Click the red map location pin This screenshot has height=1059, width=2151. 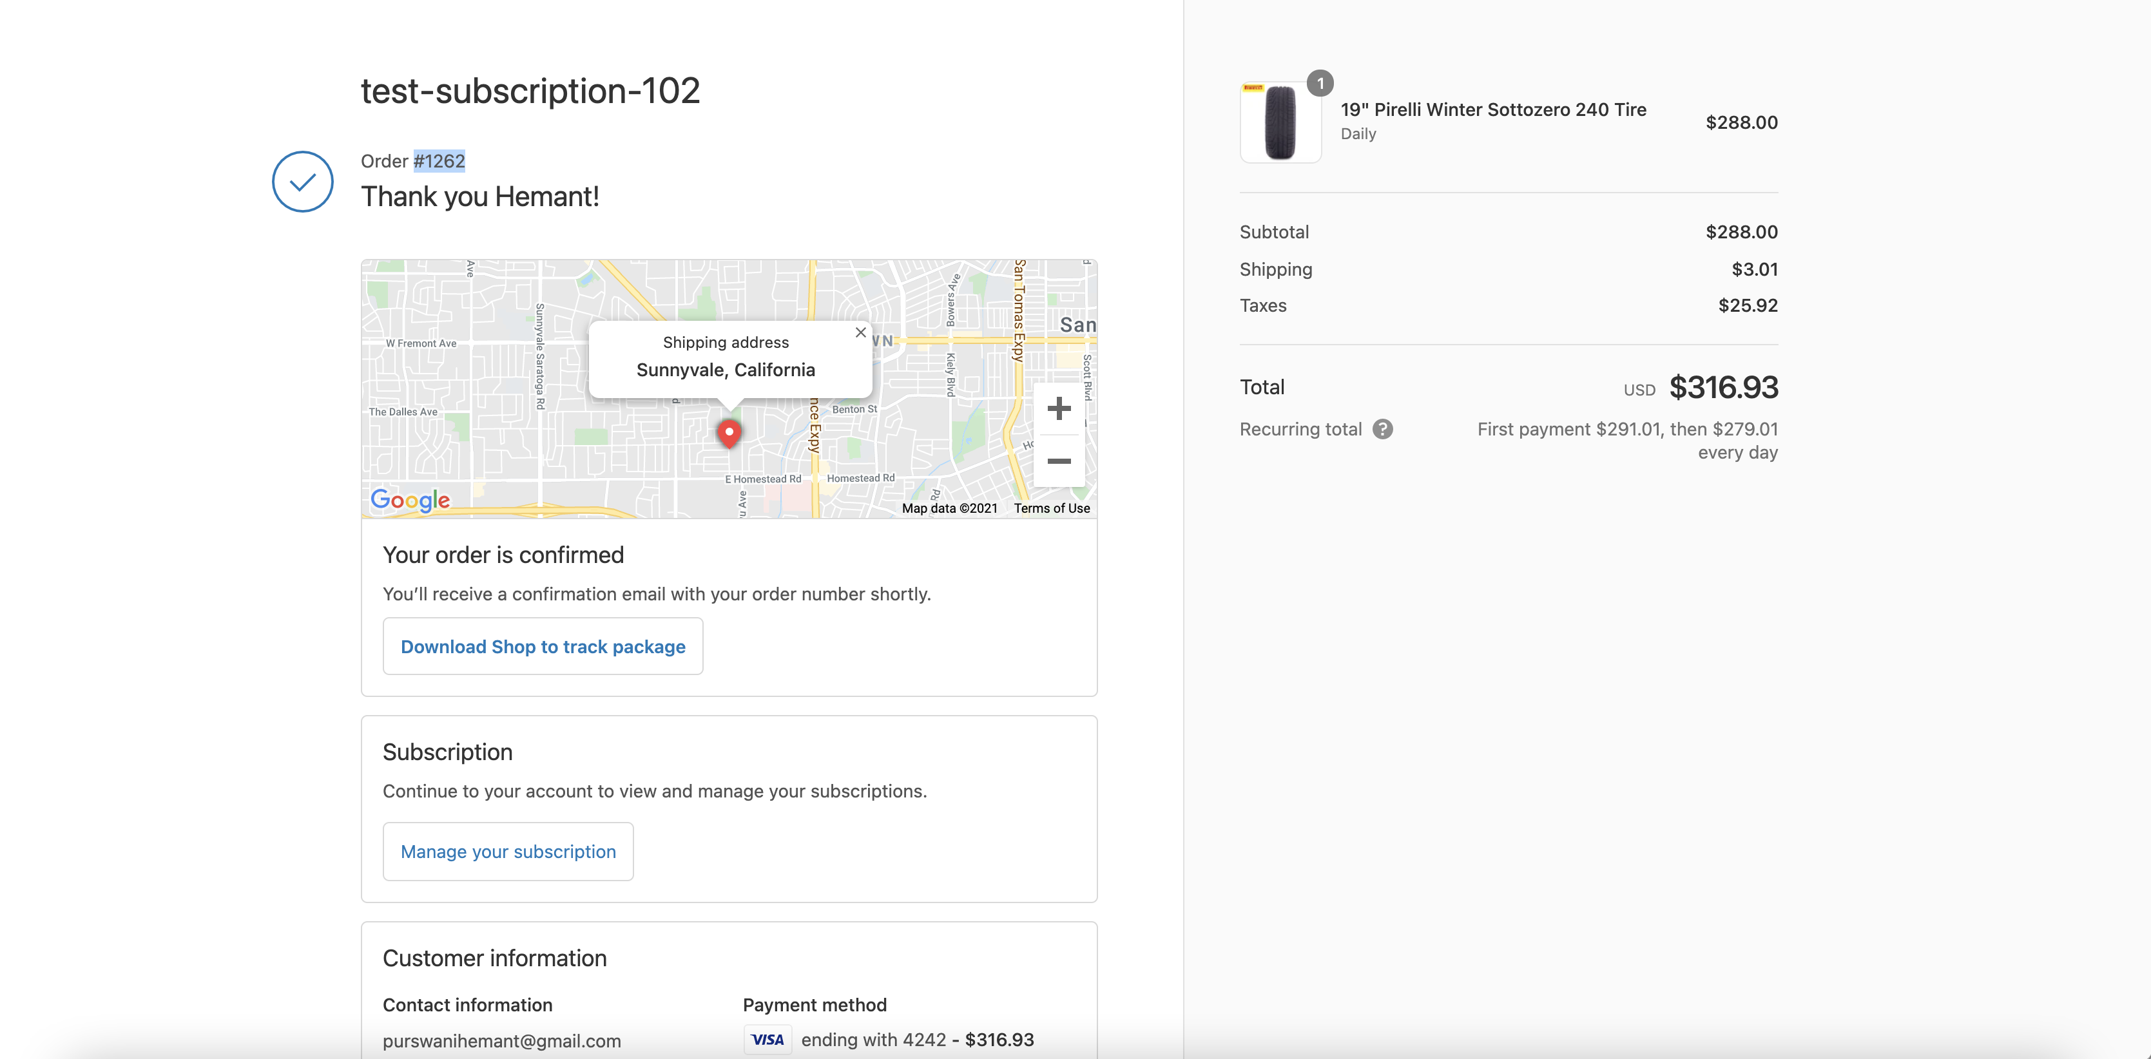(x=729, y=432)
